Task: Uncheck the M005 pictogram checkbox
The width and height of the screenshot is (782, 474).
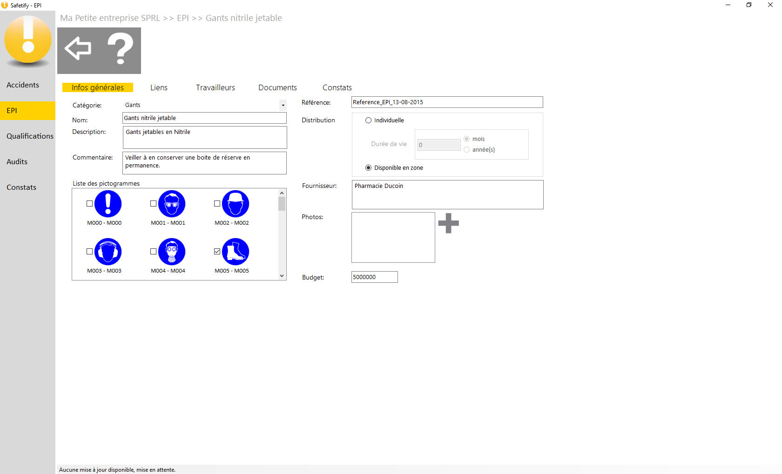Action: (217, 252)
